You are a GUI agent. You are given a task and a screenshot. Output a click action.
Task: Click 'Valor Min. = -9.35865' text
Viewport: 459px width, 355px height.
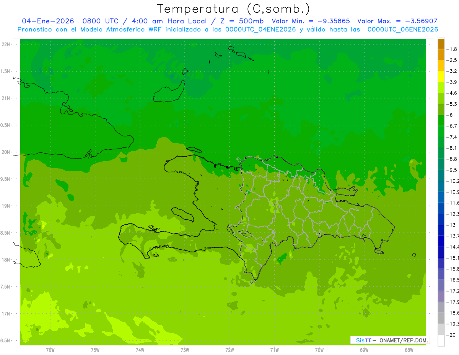pos(311,21)
